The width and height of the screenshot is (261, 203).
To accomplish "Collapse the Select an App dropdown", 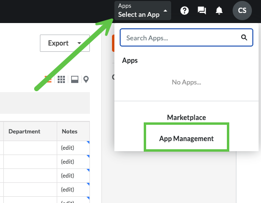I will tap(143, 11).
